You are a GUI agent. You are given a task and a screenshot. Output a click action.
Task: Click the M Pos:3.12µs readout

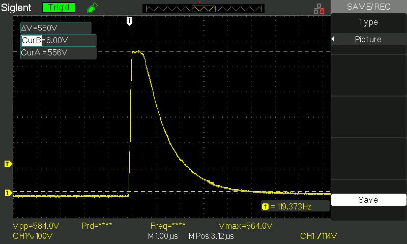211,236
